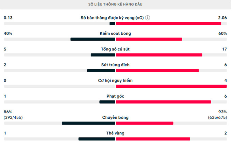Click the "Kiểm soát bóng" stat label
232x145 pixels.
[115, 33]
